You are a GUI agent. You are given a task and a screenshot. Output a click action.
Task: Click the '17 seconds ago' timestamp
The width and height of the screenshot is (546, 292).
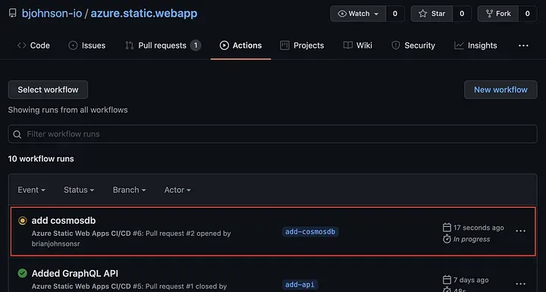479,228
